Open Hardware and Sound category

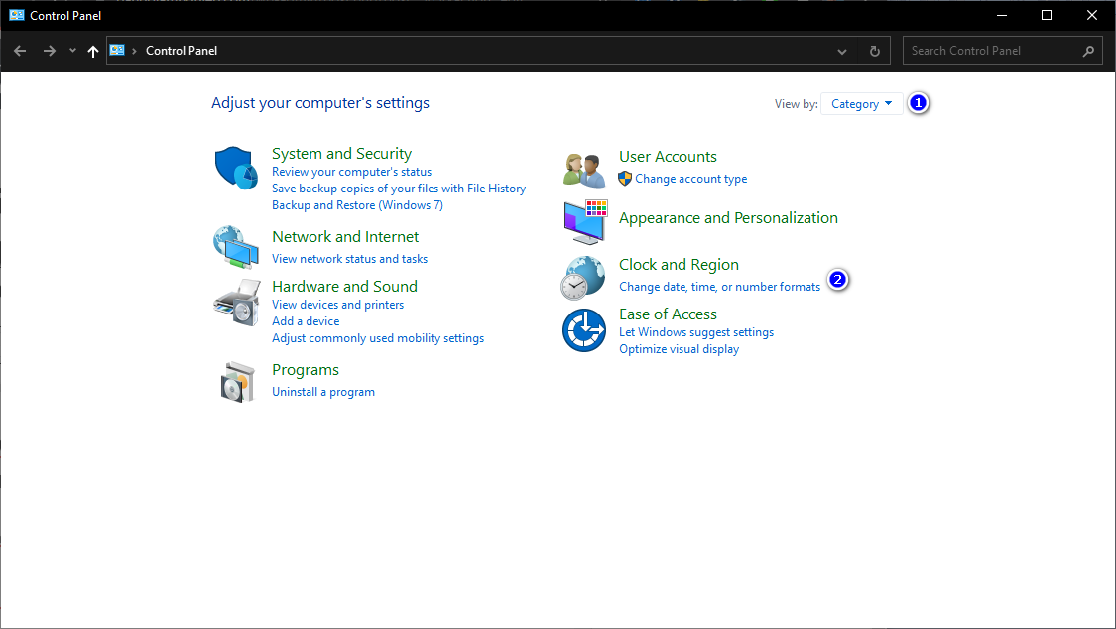click(x=344, y=287)
